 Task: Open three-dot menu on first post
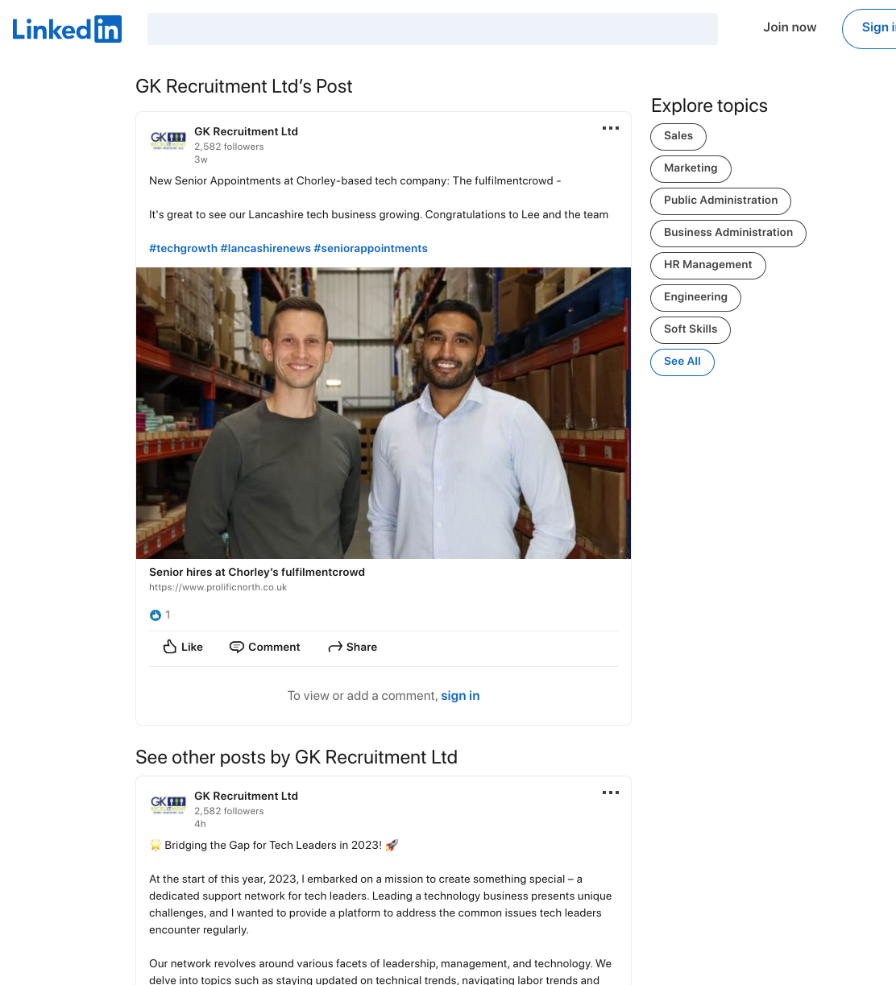(611, 128)
